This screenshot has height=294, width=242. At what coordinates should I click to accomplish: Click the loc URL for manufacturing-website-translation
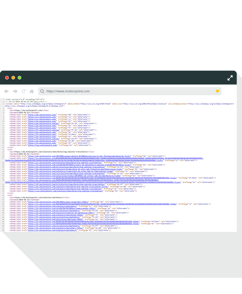point(51,152)
